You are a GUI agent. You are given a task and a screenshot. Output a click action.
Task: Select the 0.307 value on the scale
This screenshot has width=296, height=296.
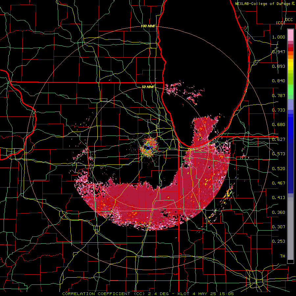[x=279, y=227]
